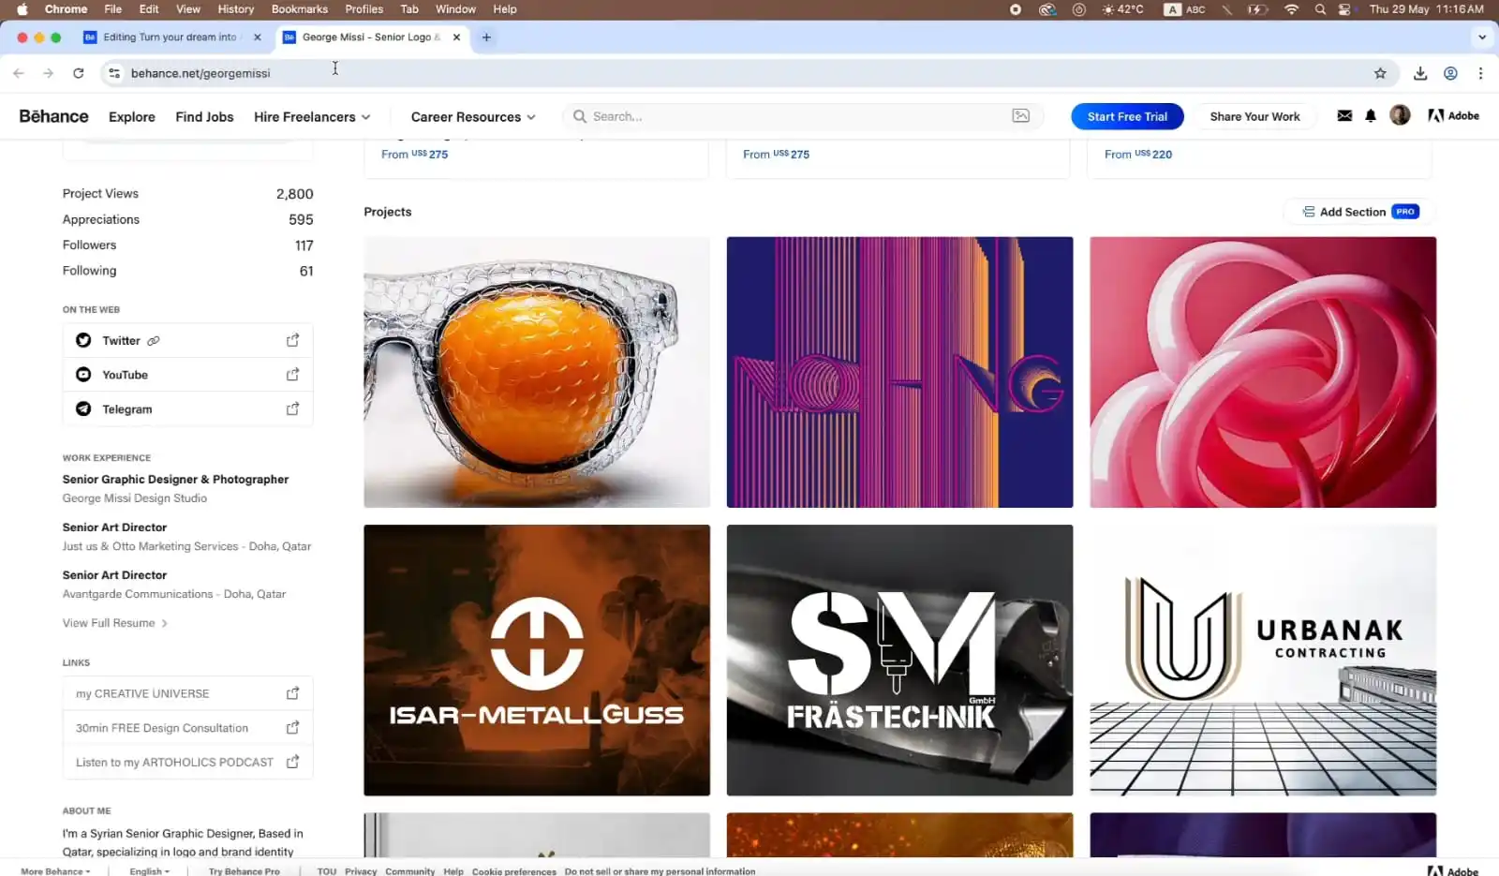Click the address bar URL

pyautogui.click(x=200, y=73)
